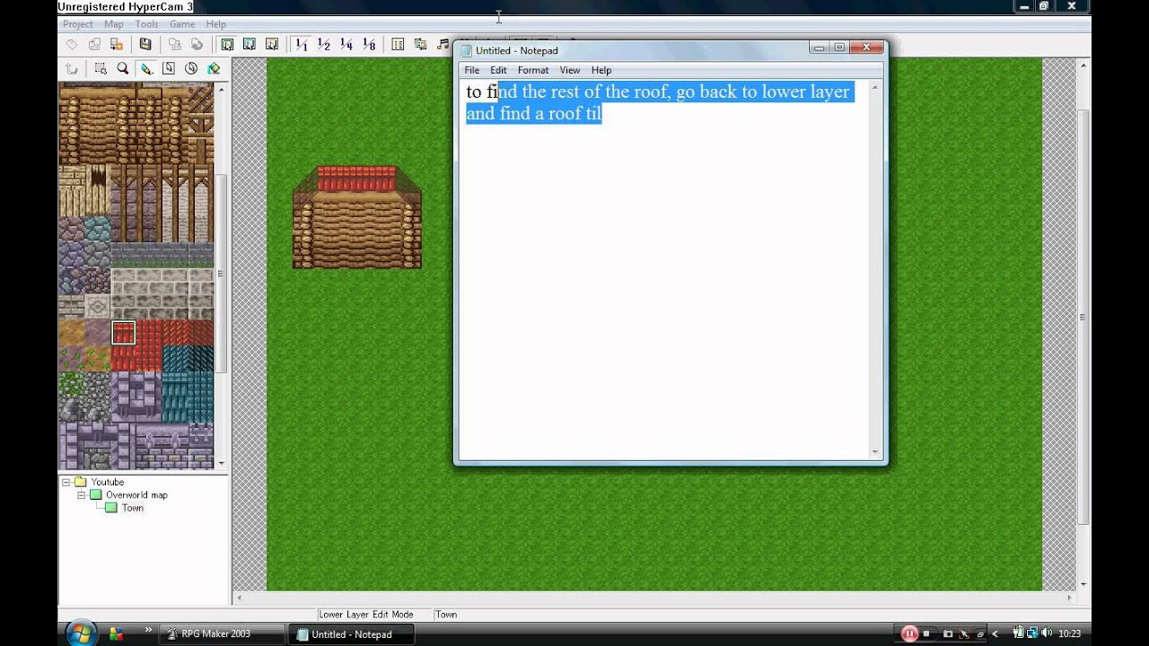Viewport: 1149px width, 646px height.
Task: Click Notepad's vertical scroll up arrow
Action: pos(875,87)
